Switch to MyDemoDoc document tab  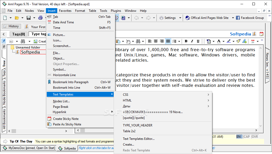[29, 148]
